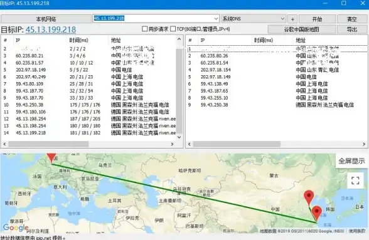Open the target IP address combo box dropdown

coord(216,19)
